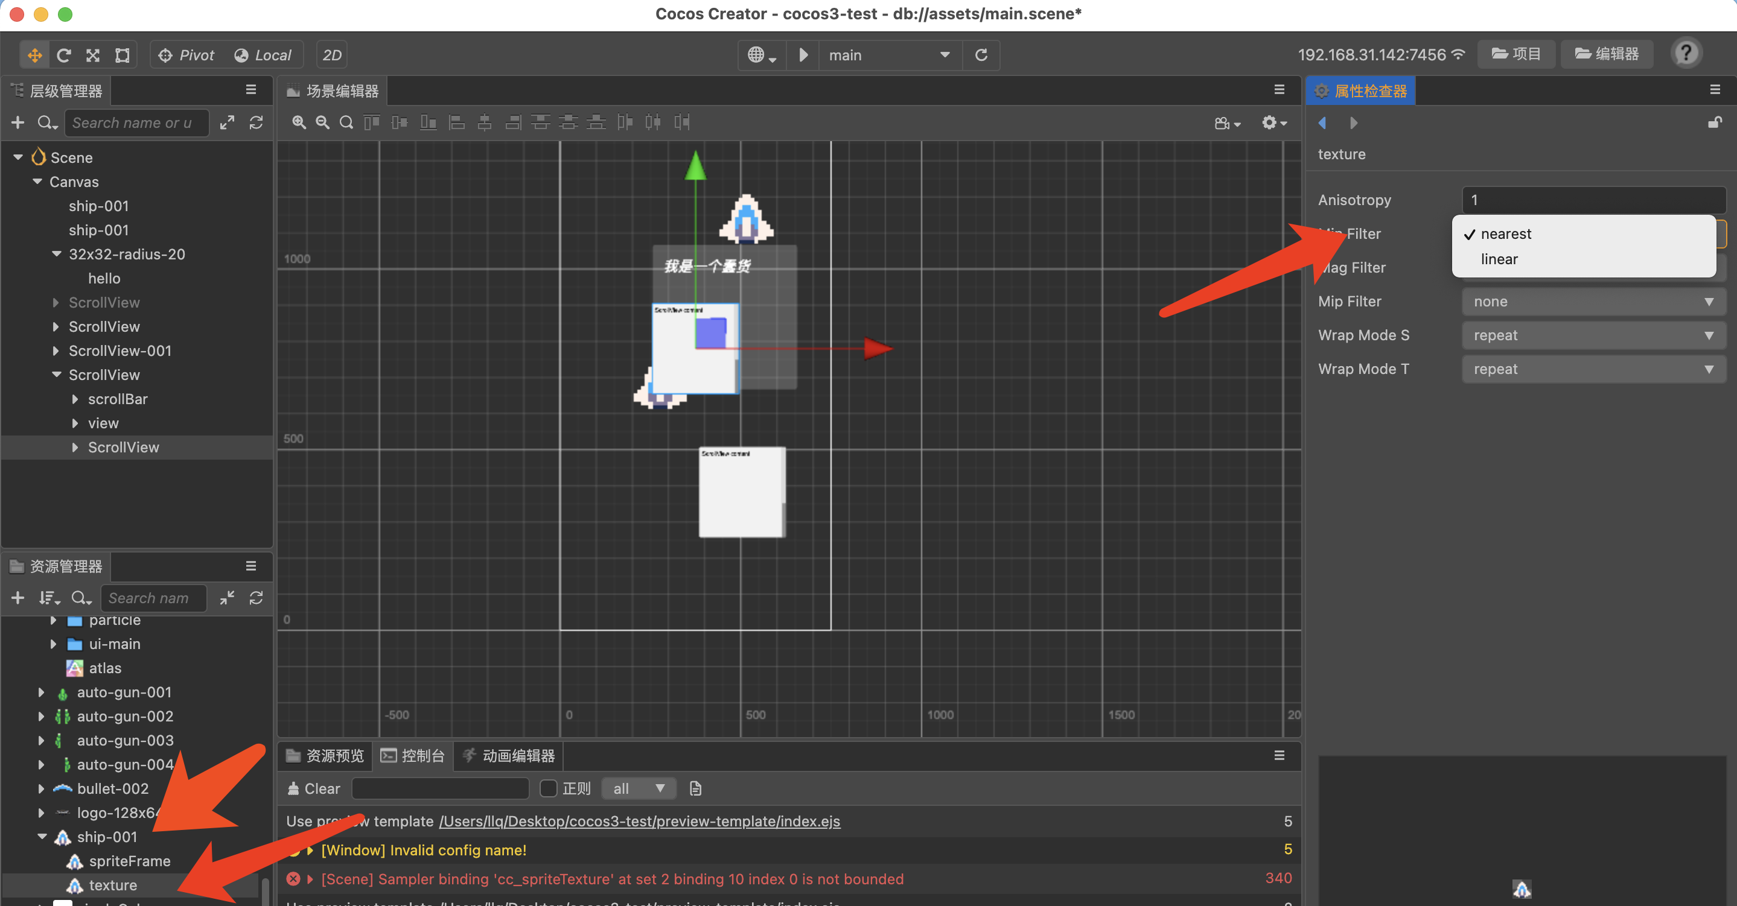Toggle the 2D view mode
This screenshot has width=1737, height=906.
[332, 55]
